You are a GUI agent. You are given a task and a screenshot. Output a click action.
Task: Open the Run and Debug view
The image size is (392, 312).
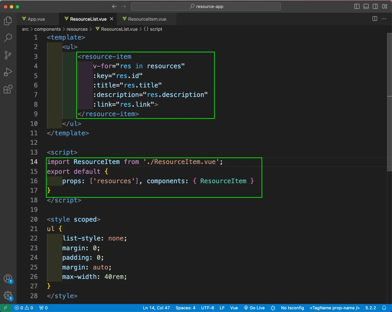[8, 72]
